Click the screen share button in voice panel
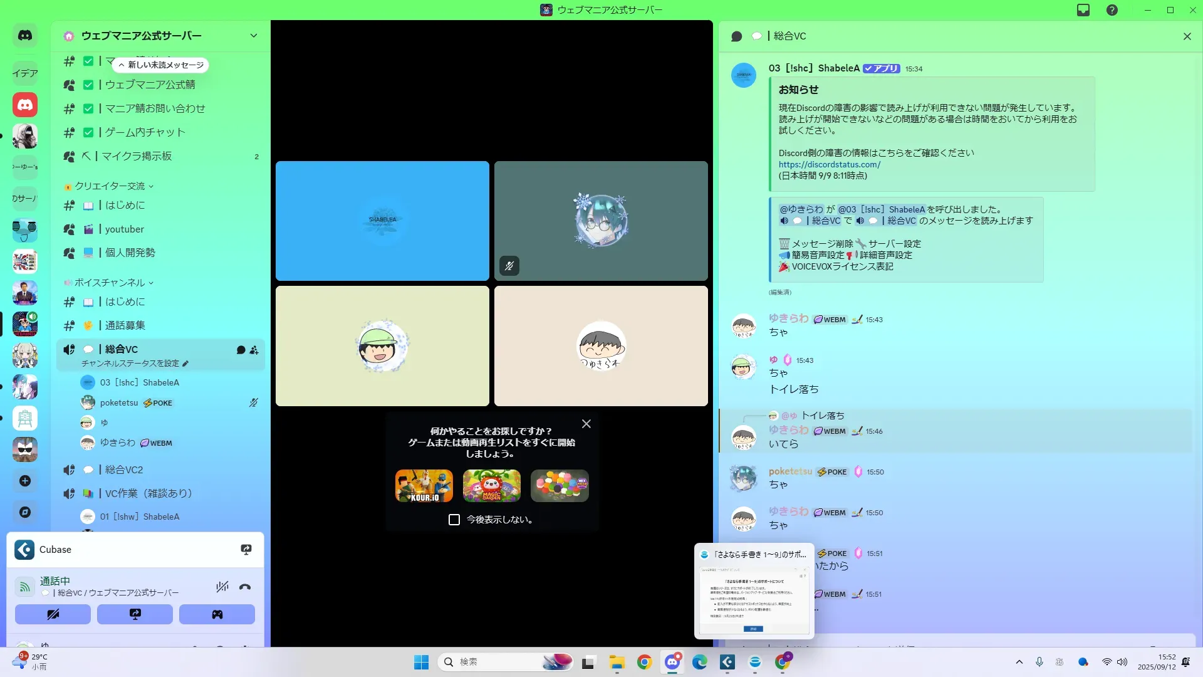 click(135, 614)
